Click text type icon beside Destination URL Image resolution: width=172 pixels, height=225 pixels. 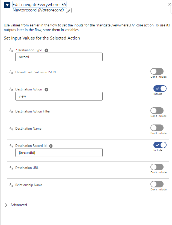tap(11, 168)
